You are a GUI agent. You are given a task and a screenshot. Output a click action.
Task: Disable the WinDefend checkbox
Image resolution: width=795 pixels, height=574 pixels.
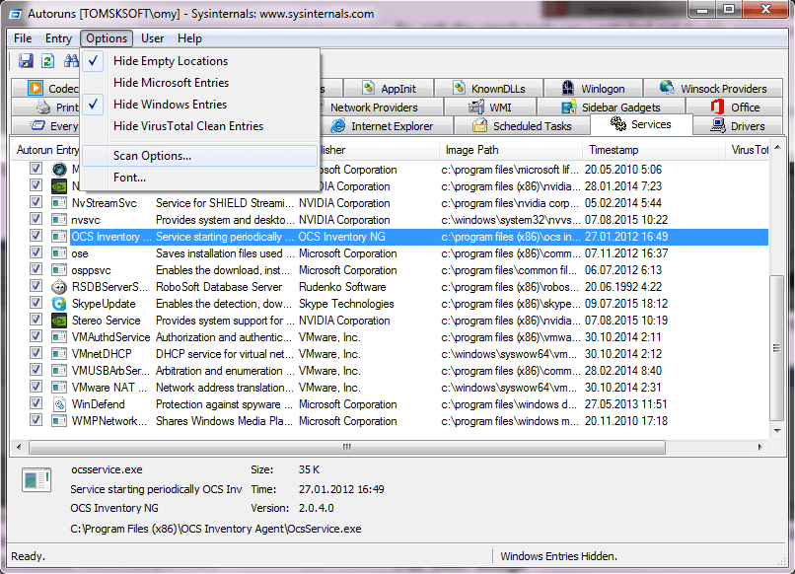36,403
